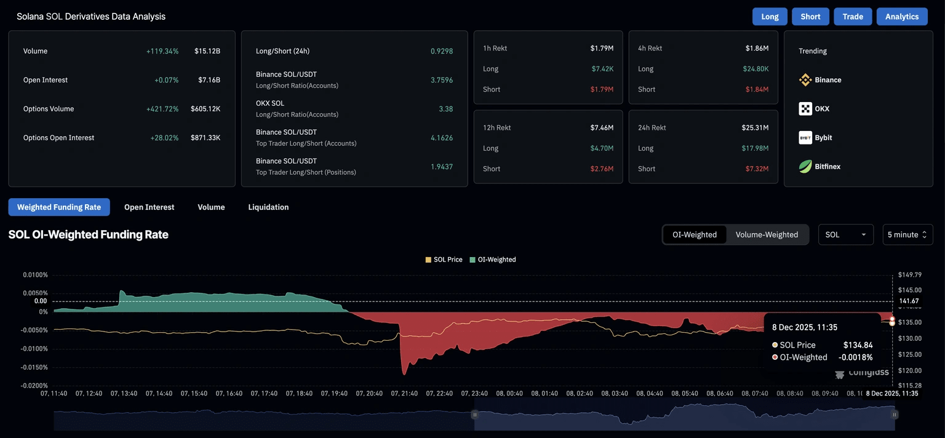Click the right handle of the range slider
Viewport: 945px width, 438px height.
895,415
